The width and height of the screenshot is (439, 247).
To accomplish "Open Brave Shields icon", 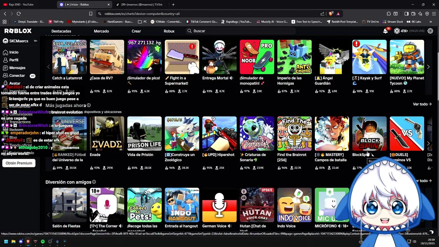I will point(331,14).
